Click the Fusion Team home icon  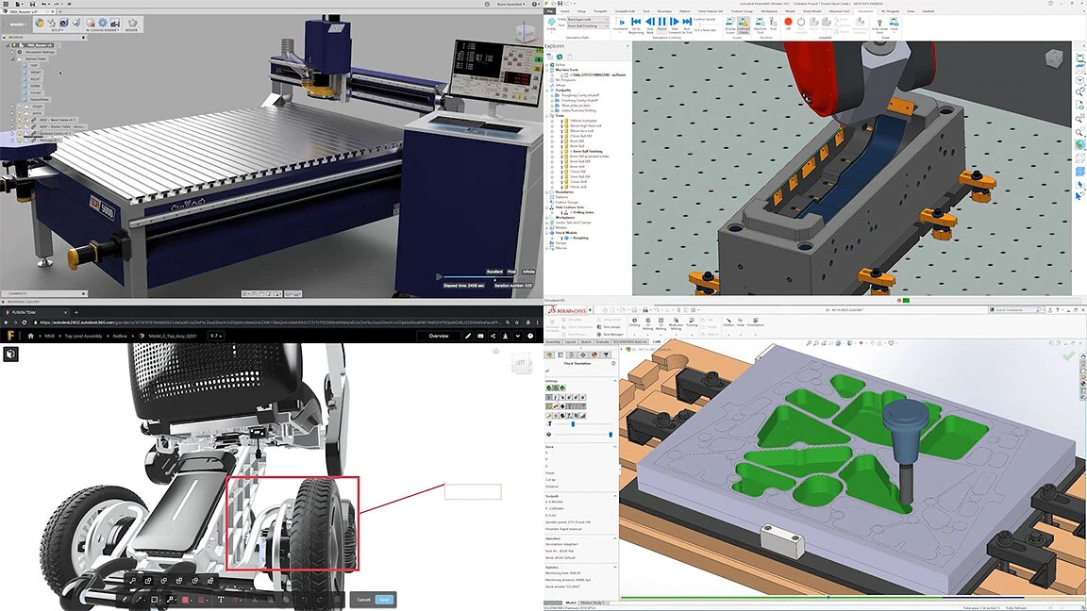[x=30, y=336]
